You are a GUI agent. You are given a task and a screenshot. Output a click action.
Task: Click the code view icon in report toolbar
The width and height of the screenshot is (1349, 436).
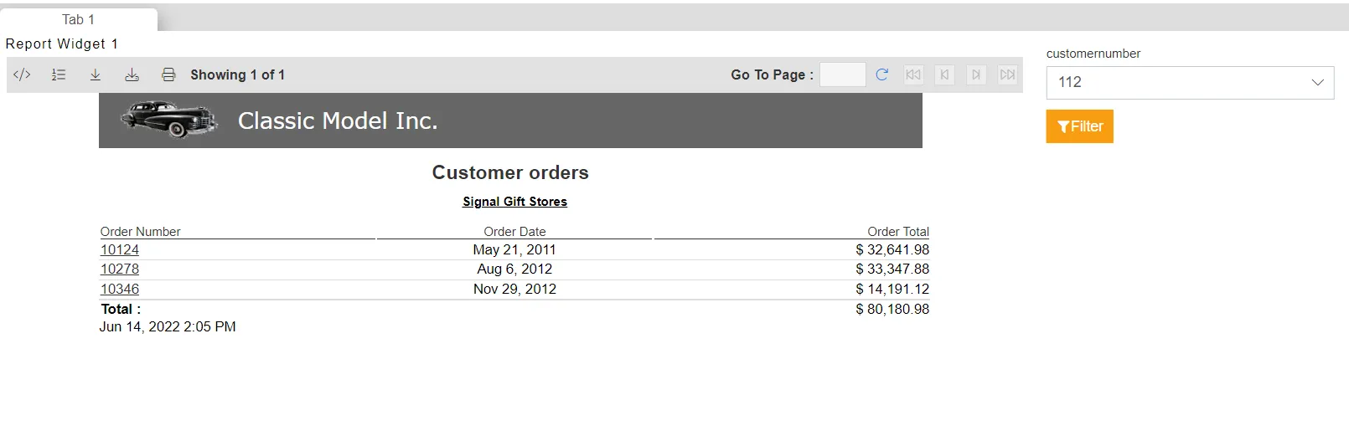coord(22,74)
